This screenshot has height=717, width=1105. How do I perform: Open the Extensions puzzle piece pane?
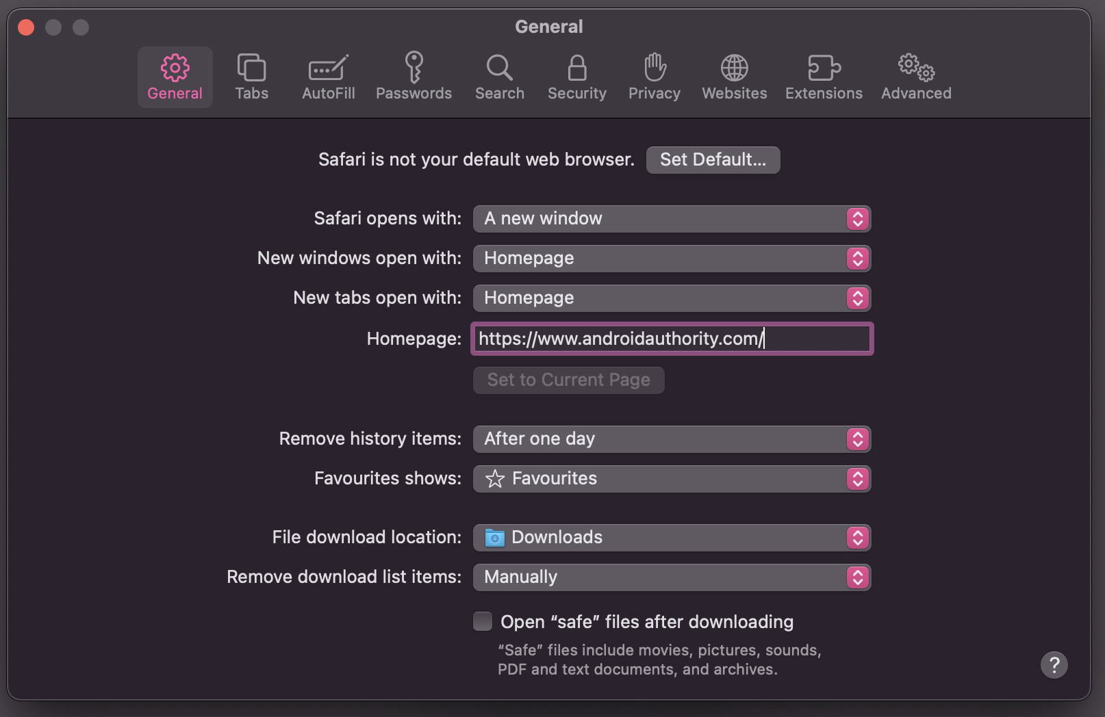[x=824, y=77]
